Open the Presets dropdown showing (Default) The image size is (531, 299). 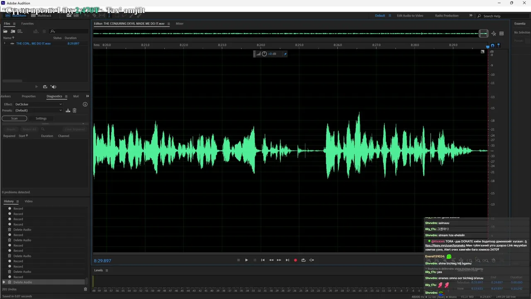point(39,110)
